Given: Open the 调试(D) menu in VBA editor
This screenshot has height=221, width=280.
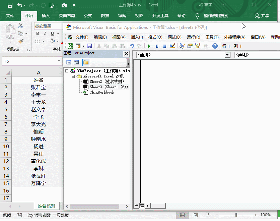Looking at the screenshot, I should click(x=174, y=37).
